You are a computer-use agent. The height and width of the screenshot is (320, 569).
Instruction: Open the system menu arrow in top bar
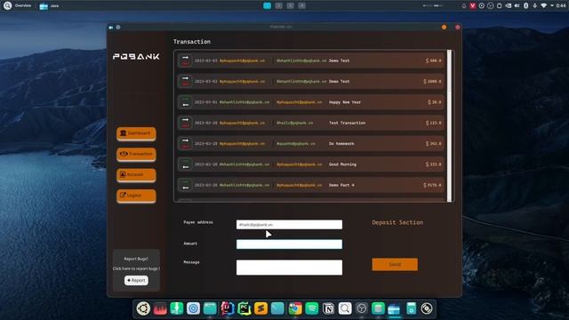[552, 5]
